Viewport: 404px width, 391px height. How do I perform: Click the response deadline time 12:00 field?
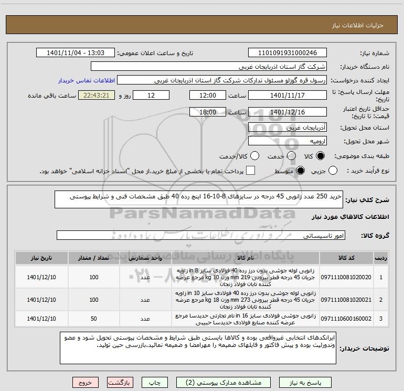pos(208,95)
